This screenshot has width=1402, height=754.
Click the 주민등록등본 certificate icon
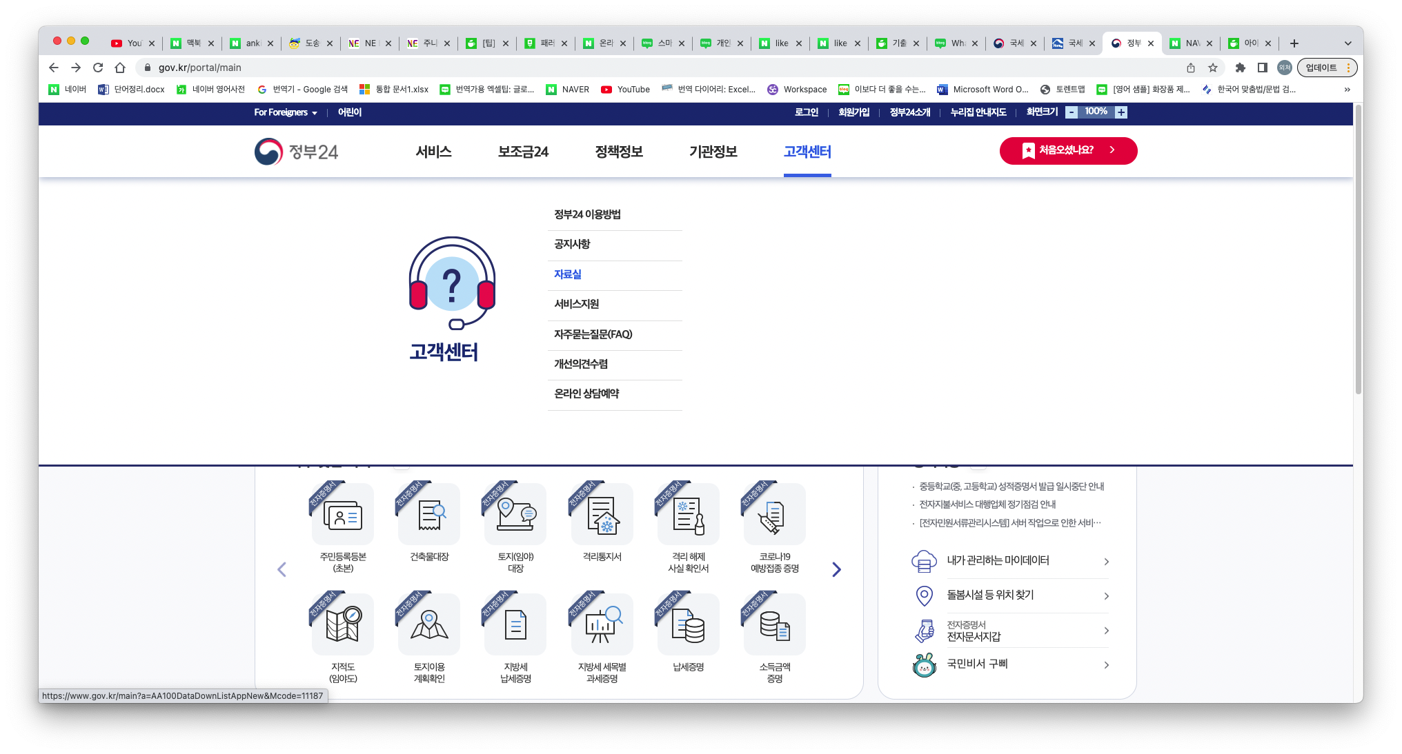(343, 515)
